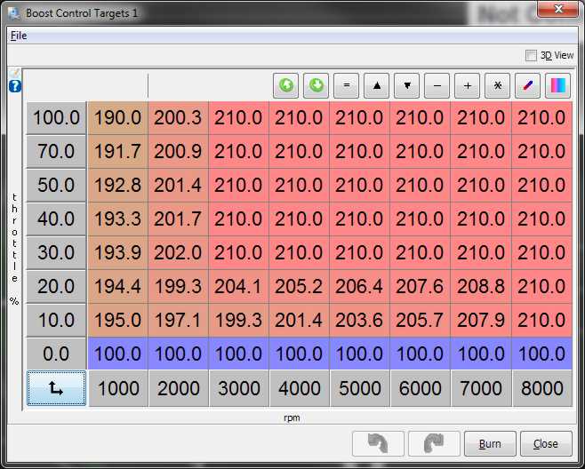Click the black down-triangle decrement button
Screen dimensions: 585x469
[x=406, y=85]
